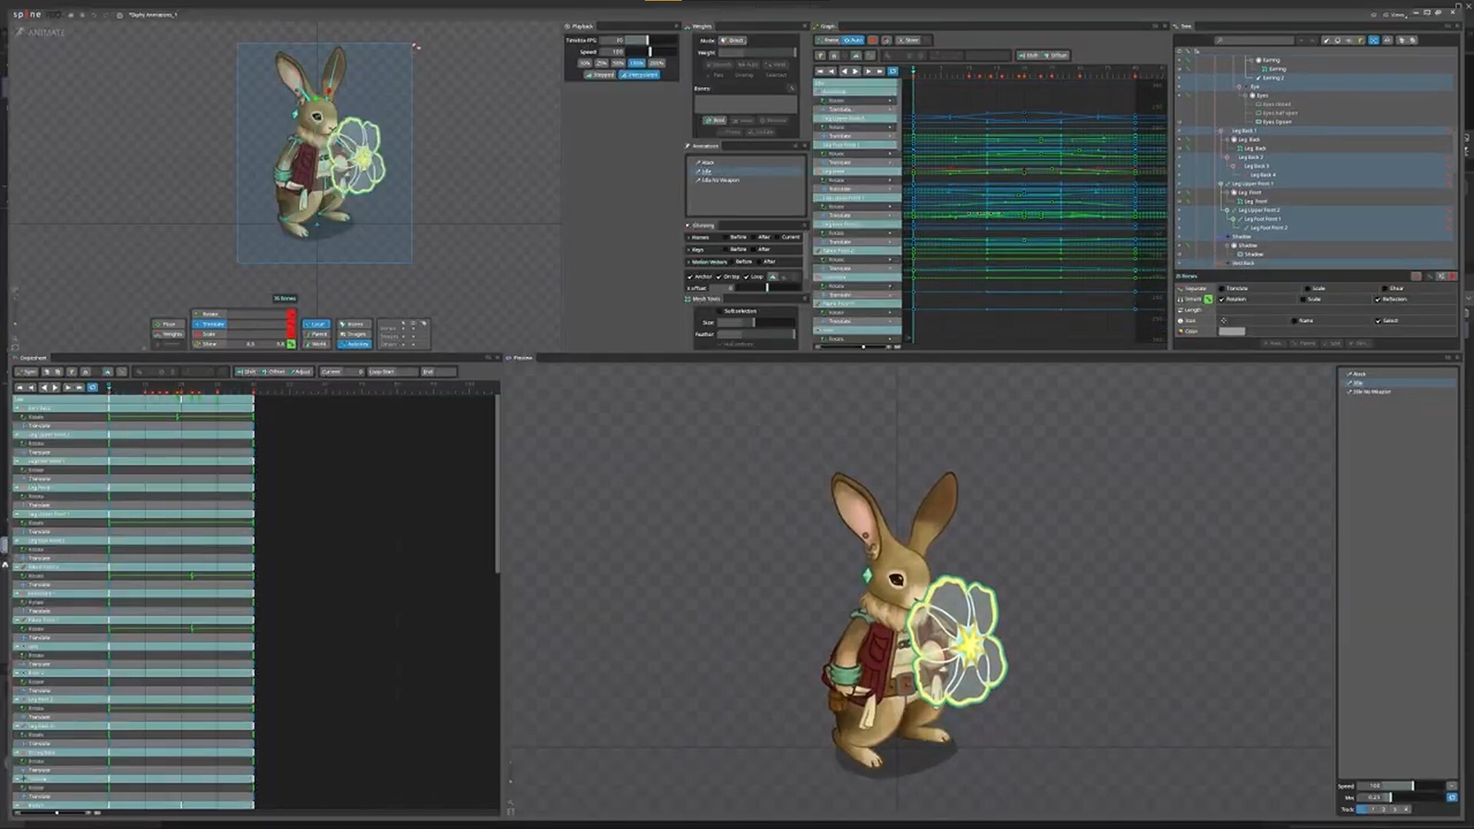Set playback speed to 50%
The height and width of the screenshot is (829, 1474).
(619, 63)
